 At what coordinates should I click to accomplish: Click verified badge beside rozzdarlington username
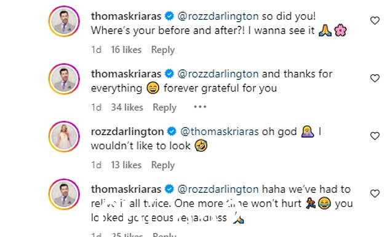tap(172, 131)
